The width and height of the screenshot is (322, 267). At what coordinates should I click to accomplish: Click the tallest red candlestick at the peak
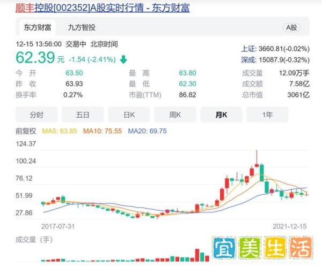coord(257,159)
